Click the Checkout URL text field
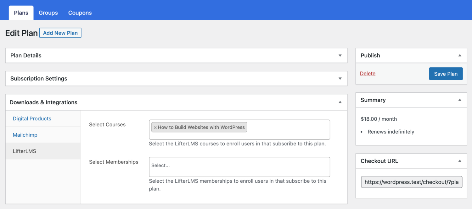Viewport: 472px width, 209px height. click(412, 182)
